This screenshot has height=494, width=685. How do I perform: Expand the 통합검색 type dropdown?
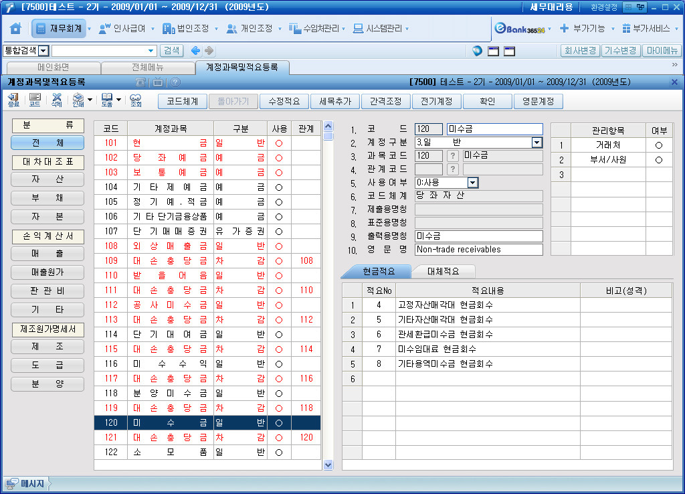pos(43,51)
